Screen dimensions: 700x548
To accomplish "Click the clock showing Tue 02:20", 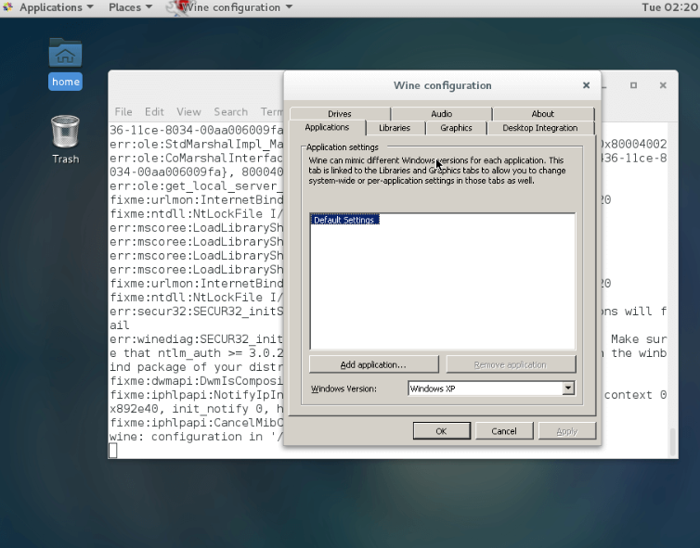I will tap(669, 7).
